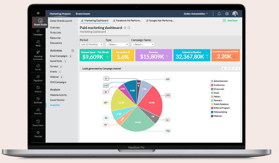The width and height of the screenshot is (279, 163).
Task: Toggle the Public Relations legend checkbox
Action: [212, 104]
